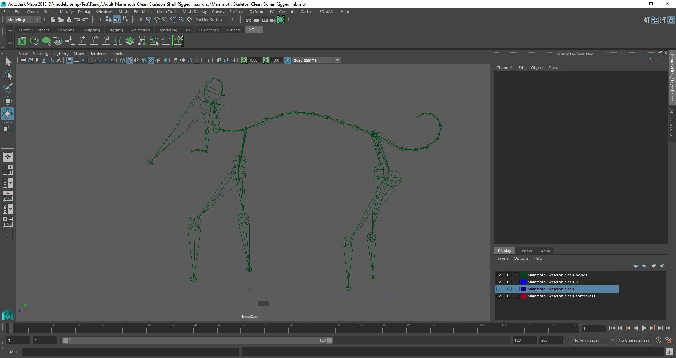The image size is (676, 358).
Task: Click single perspective view layout icon
Action: (8, 157)
